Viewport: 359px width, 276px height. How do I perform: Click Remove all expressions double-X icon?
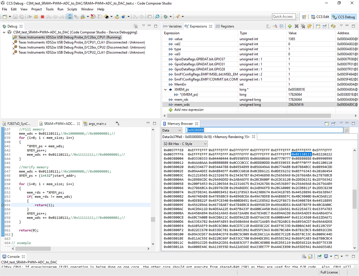[303, 26]
